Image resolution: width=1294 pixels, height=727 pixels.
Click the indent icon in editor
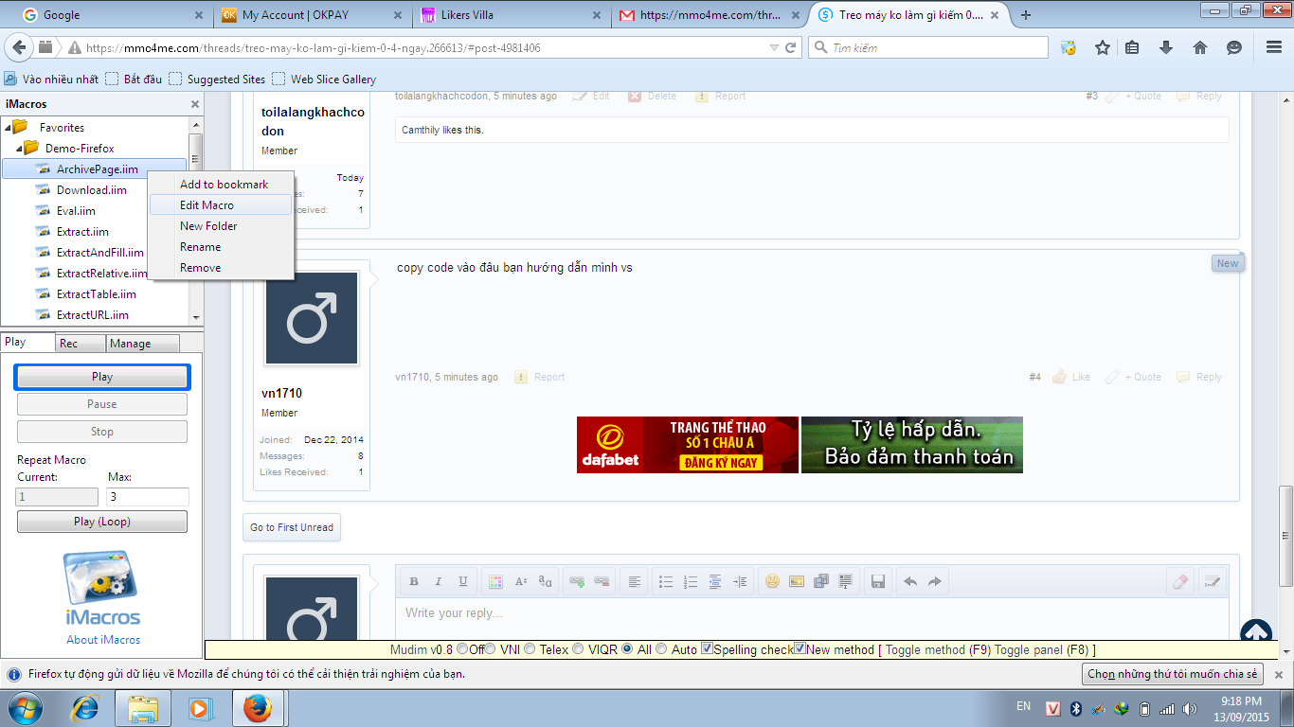click(740, 581)
